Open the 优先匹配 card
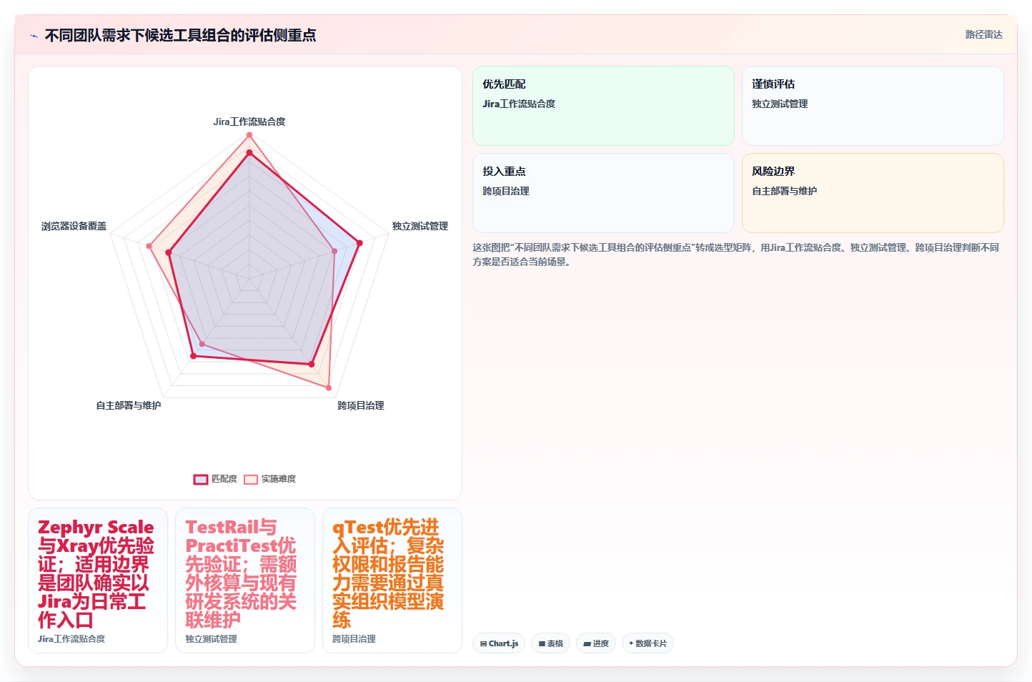This screenshot has height=682, width=1032. tap(603, 106)
